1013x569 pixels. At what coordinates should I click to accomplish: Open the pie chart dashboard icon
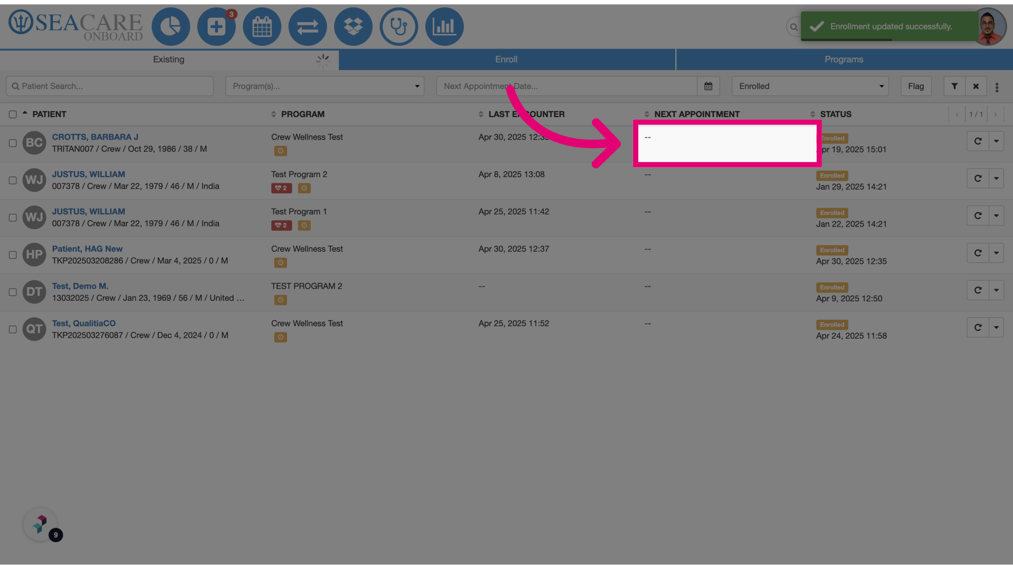click(x=170, y=26)
